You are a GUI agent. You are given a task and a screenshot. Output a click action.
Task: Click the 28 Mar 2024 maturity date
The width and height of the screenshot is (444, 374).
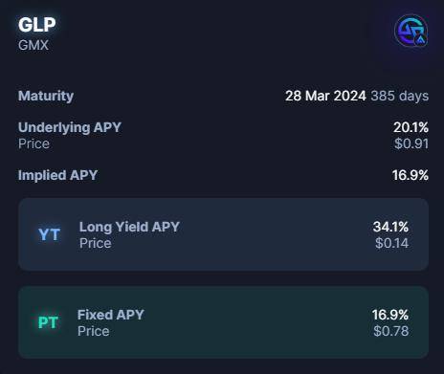pos(325,96)
